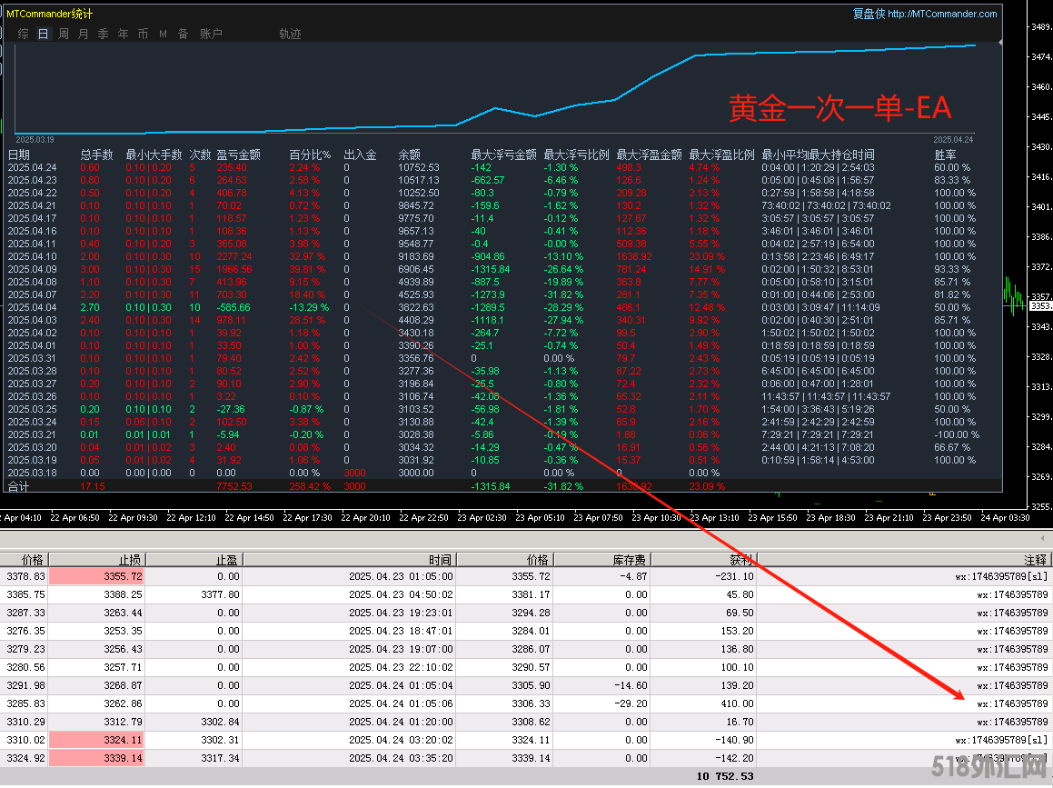The image size is (1053, 788).
Task: Click the 余额 column label
Action: click(x=410, y=155)
